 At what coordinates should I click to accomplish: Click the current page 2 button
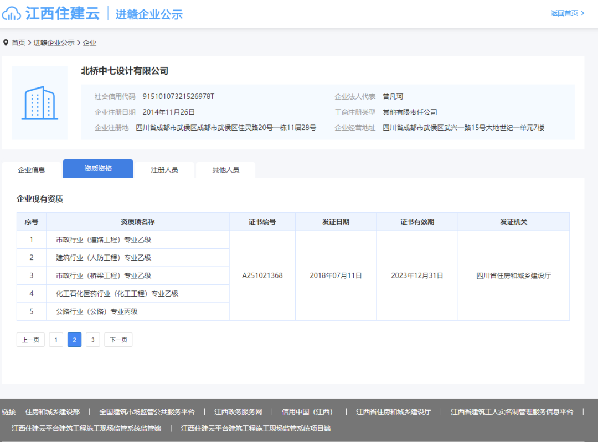coord(74,340)
